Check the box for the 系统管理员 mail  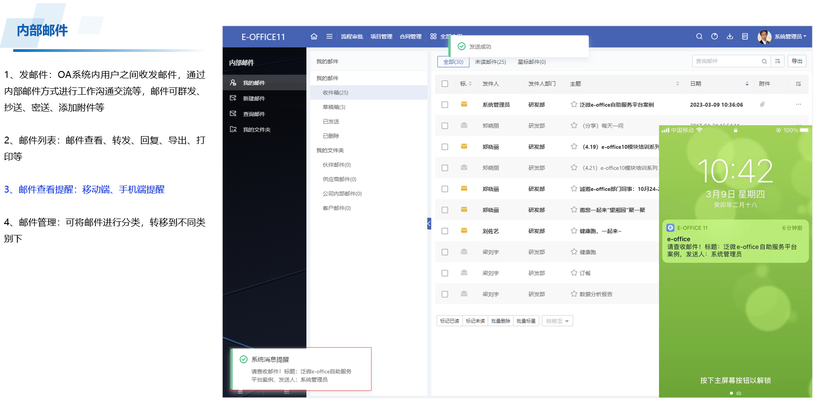point(445,105)
